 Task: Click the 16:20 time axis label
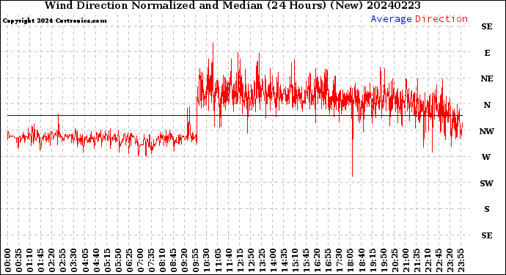click(x=318, y=260)
